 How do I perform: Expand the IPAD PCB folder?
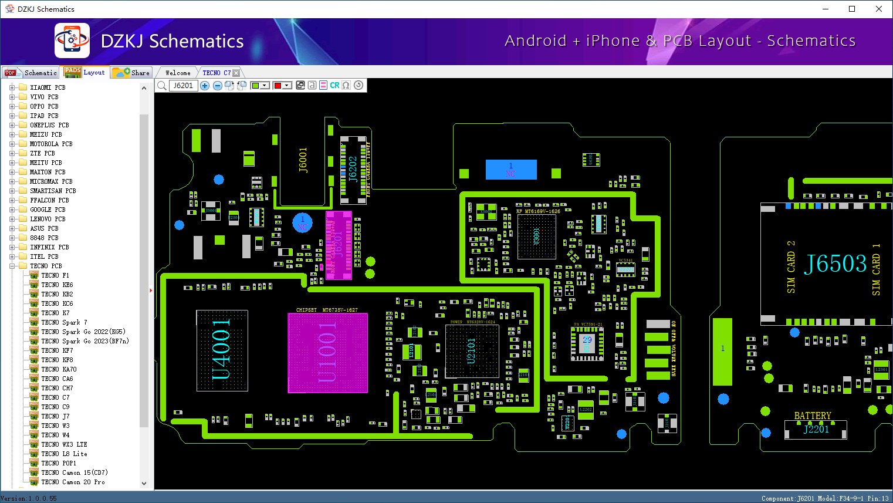tap(12, 116)
